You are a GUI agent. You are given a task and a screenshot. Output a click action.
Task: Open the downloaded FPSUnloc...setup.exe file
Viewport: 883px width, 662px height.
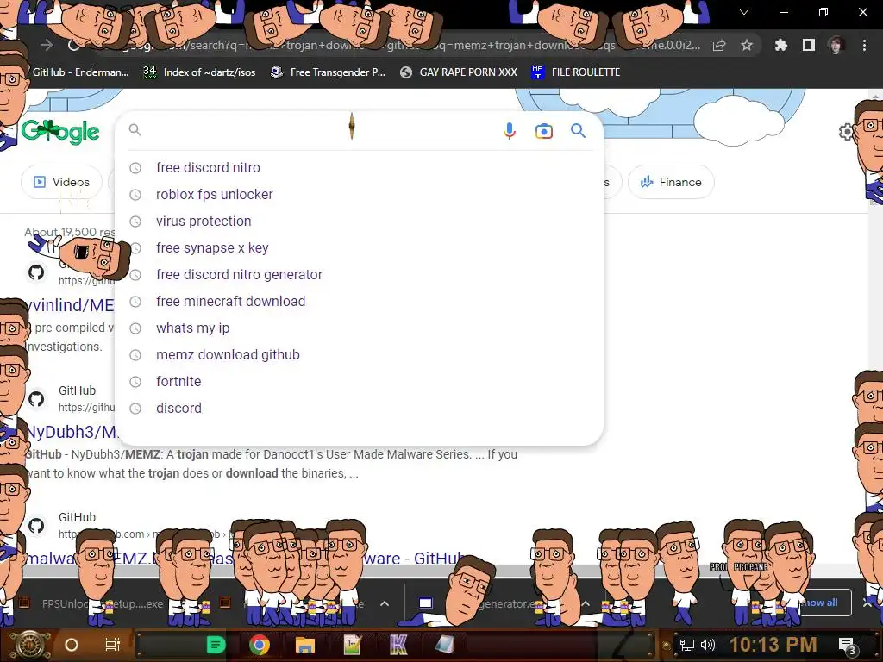tap(93, 604)
